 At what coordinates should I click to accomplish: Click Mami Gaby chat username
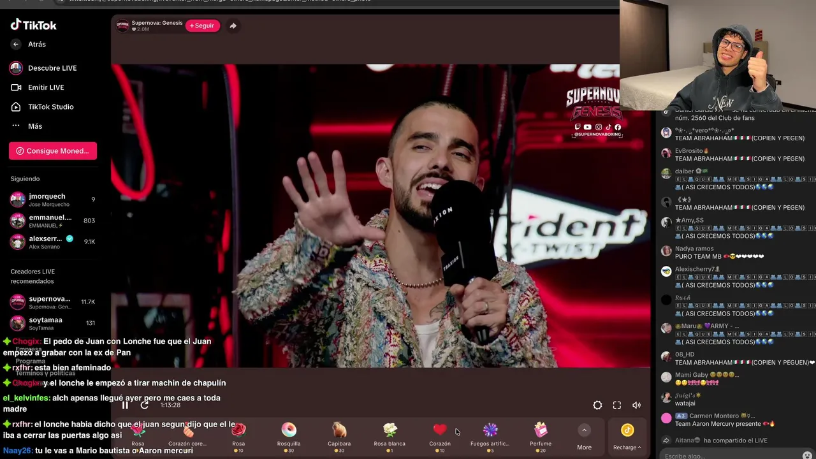coord(692,375)
